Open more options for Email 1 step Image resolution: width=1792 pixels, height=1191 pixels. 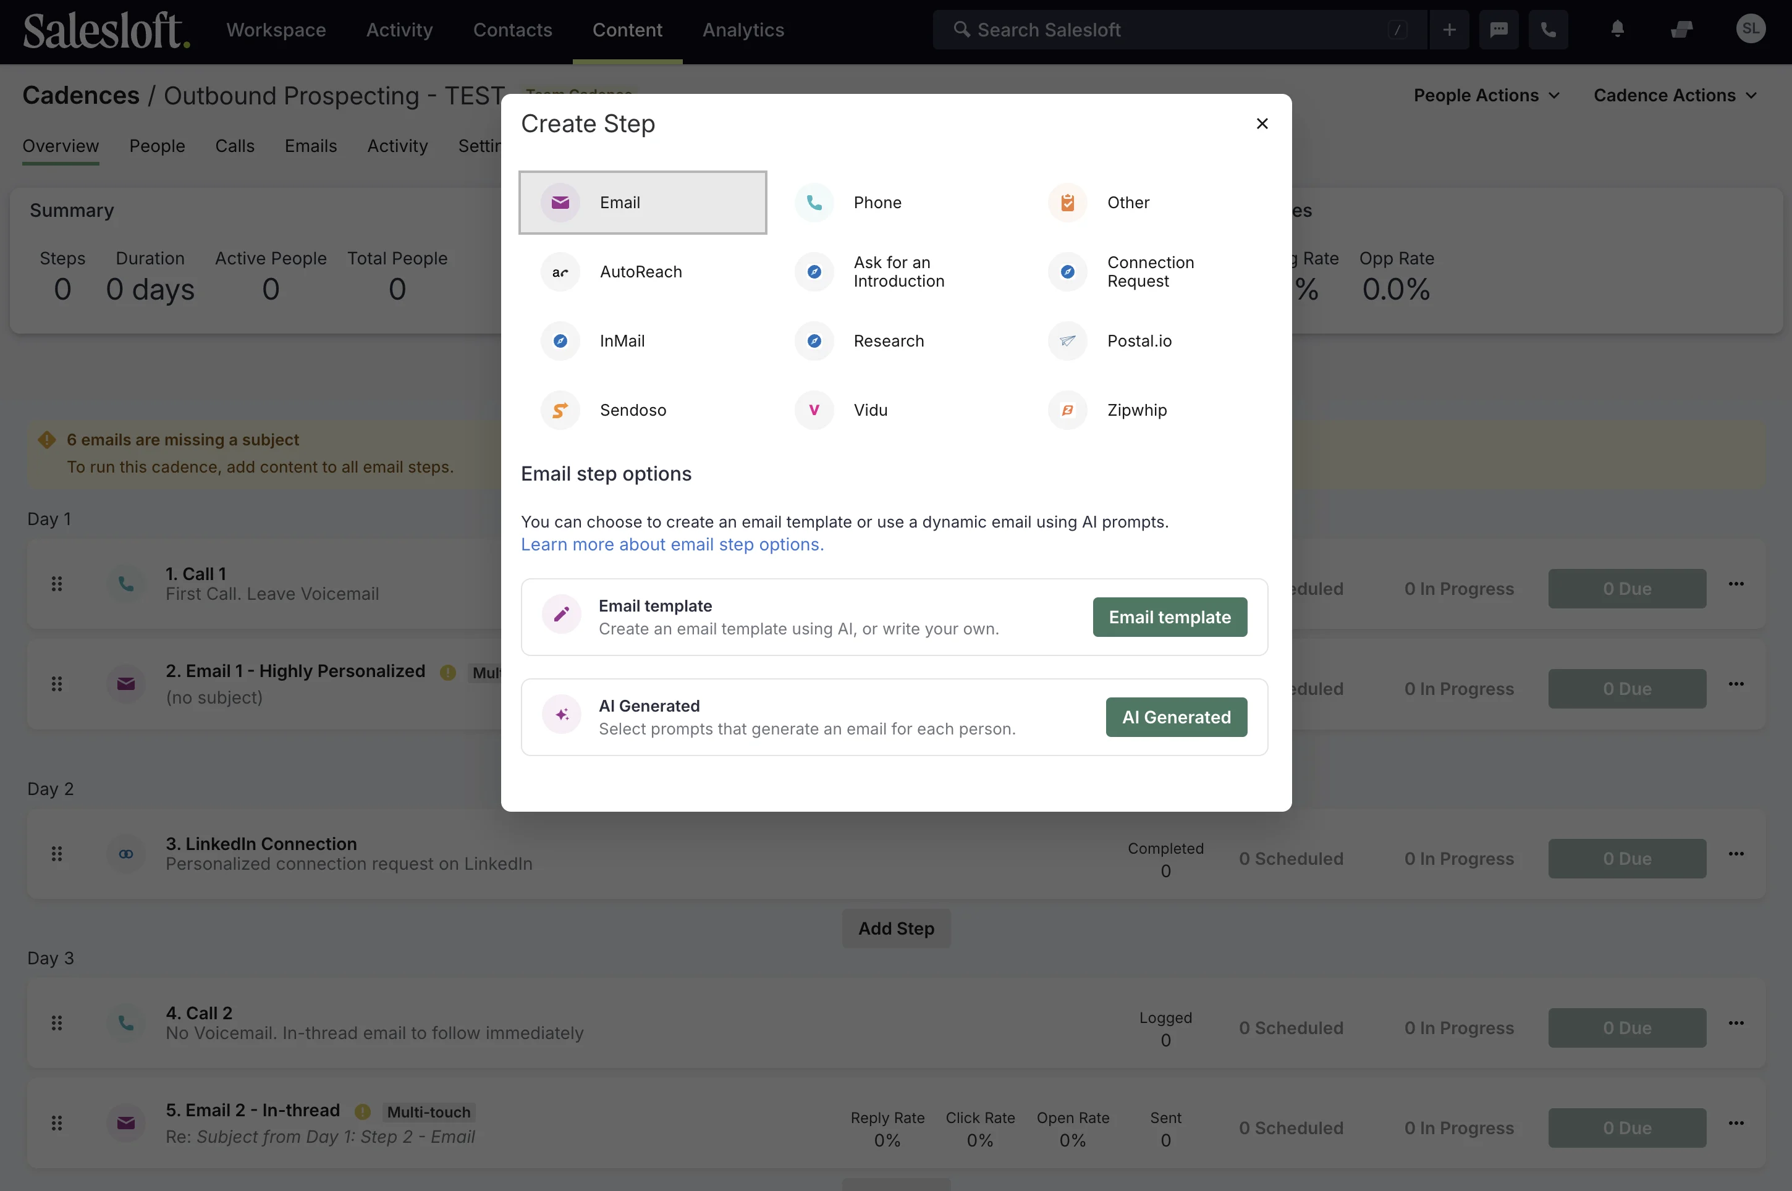click(1736, 684)
